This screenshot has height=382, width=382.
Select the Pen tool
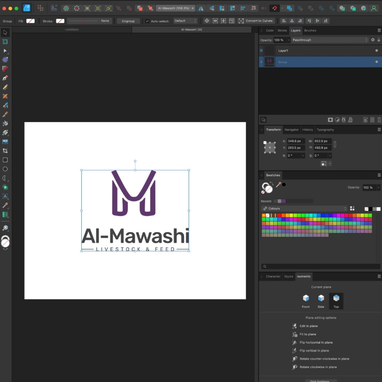pyautogui.click(x=5, y=78)
